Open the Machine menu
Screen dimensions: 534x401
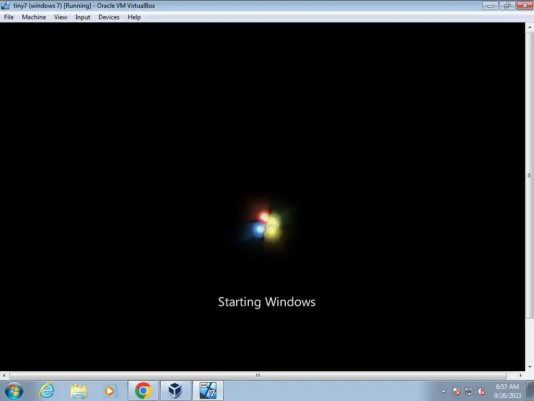point(34,17)
